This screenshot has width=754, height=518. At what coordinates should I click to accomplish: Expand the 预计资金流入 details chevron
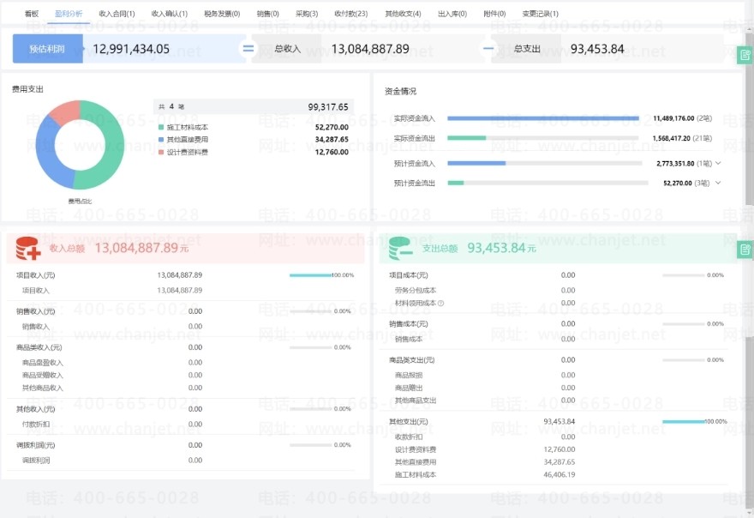coord(718,163)
